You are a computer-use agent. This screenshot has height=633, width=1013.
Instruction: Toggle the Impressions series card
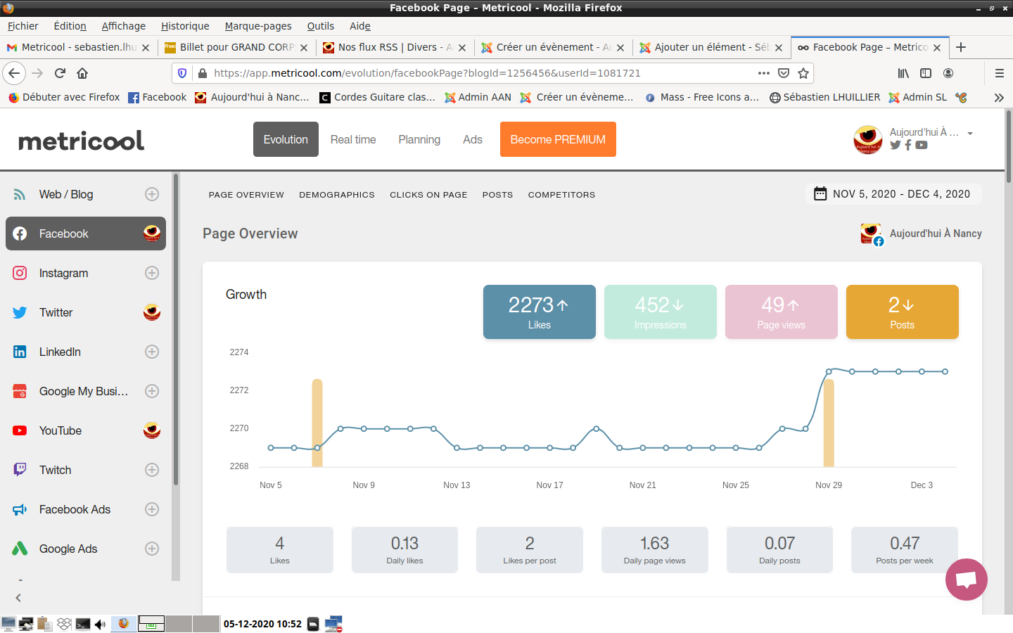661,312
